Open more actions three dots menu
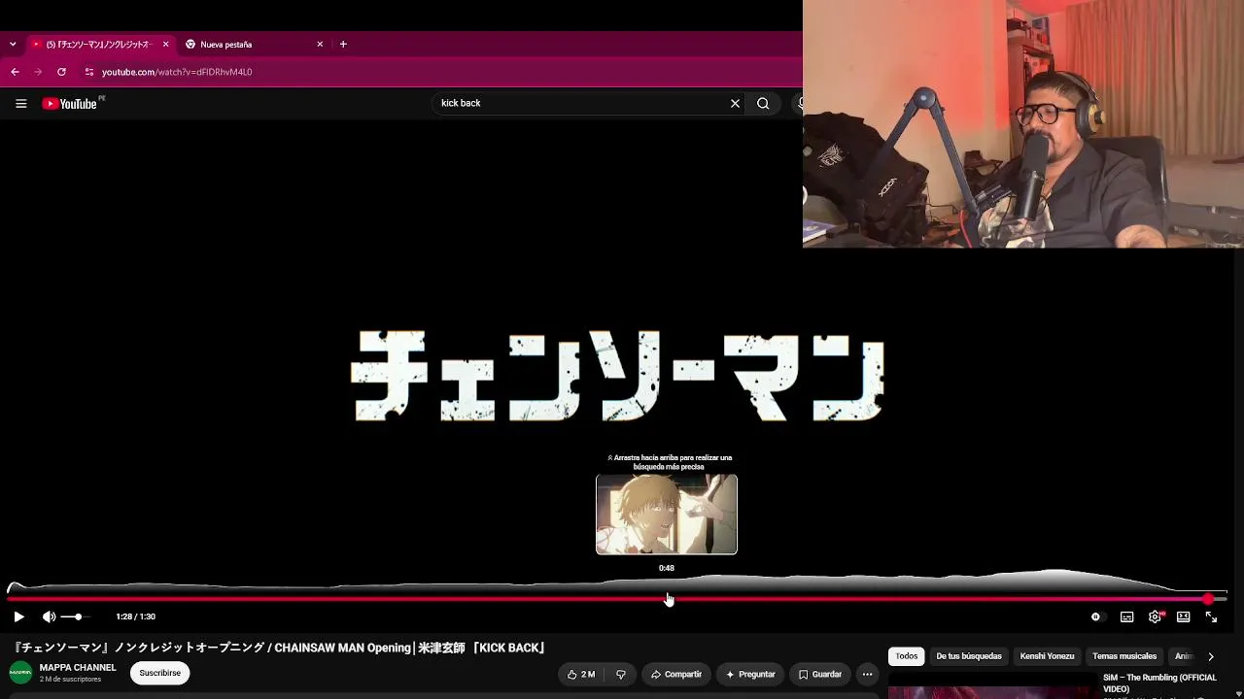The image size is (1244, 699). [x=868, y=674]
